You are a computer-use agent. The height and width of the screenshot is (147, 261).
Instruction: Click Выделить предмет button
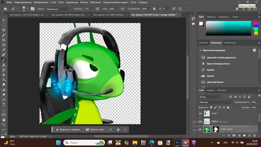[x=68, y=130]
